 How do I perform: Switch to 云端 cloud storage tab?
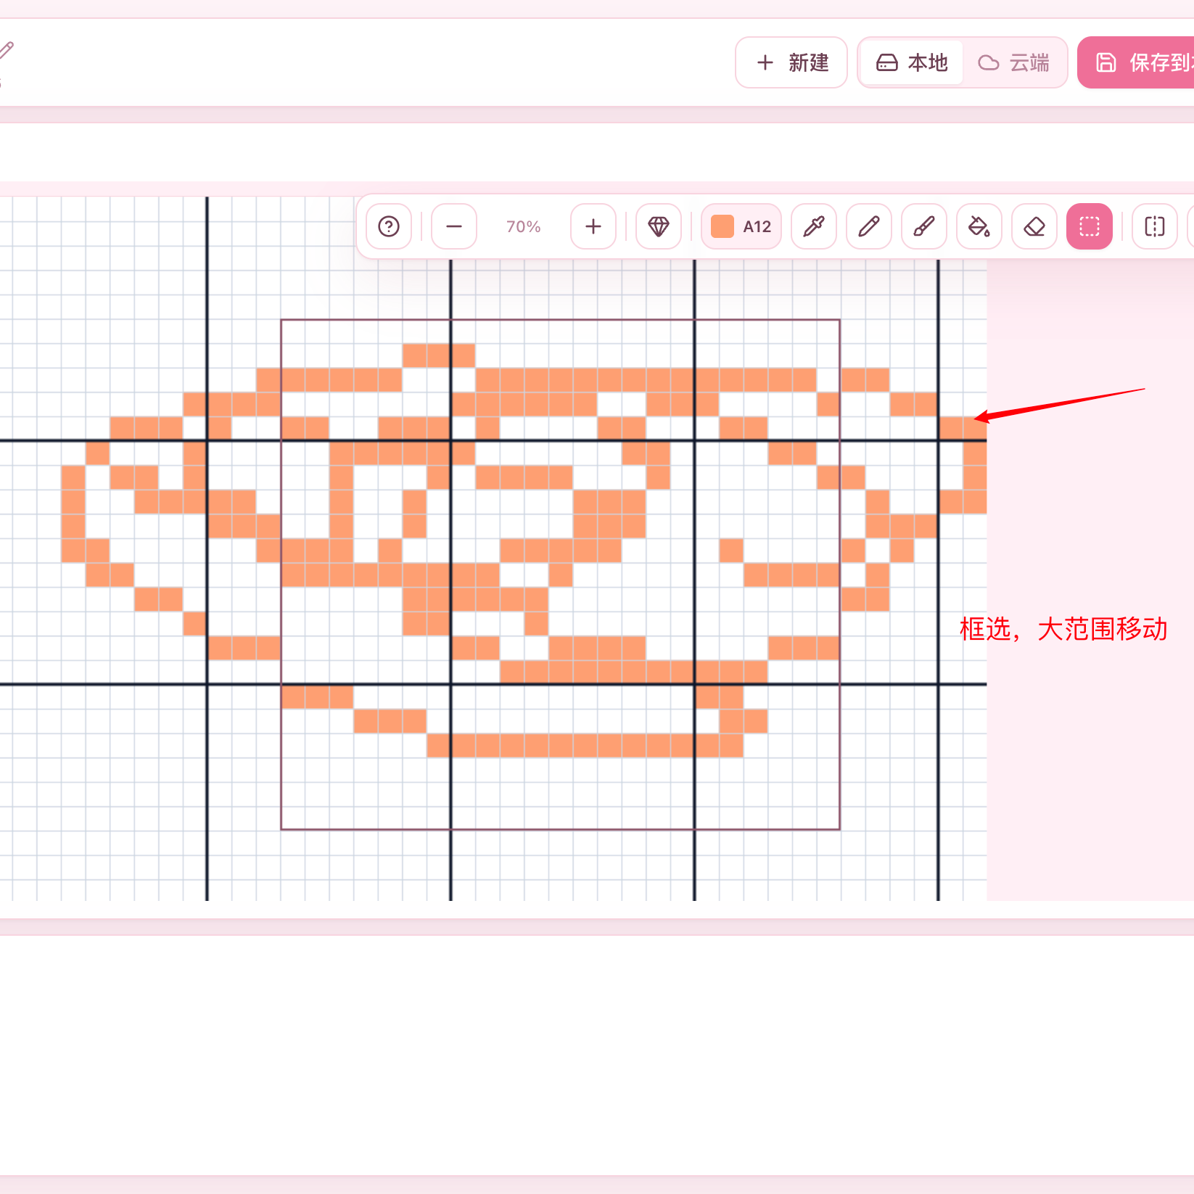point(1014,62)
